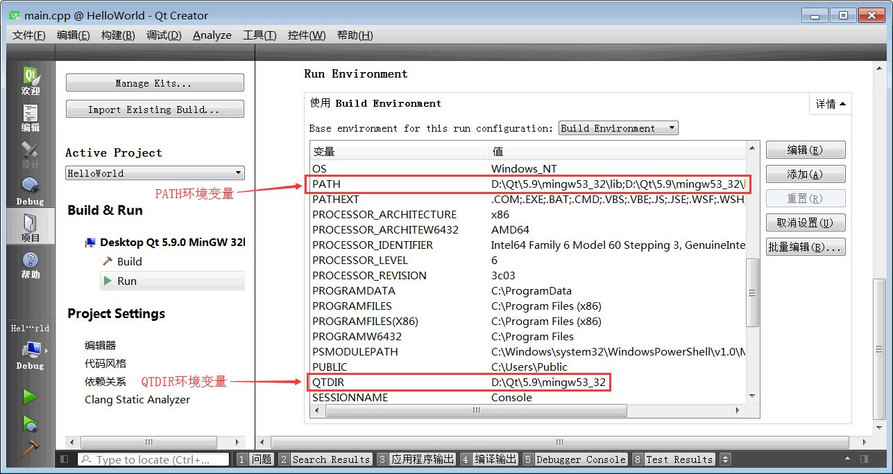Screen dimensions: 893x474
Task: Click 取消设置(U) unset button
Action: point(806,222)
